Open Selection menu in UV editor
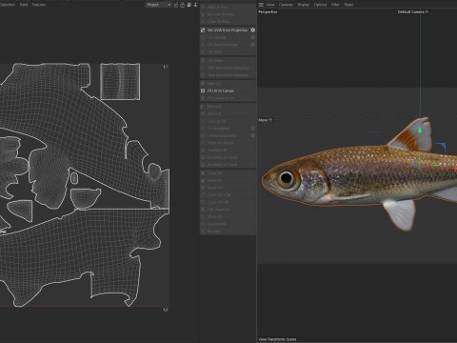 (x=7, y=5)
